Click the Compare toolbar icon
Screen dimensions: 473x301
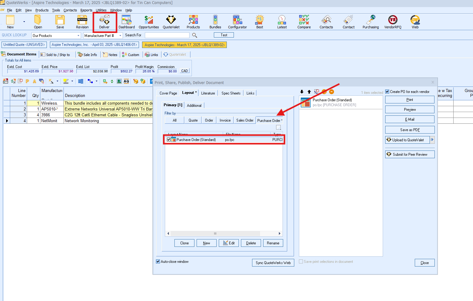(x=304, y=22)
